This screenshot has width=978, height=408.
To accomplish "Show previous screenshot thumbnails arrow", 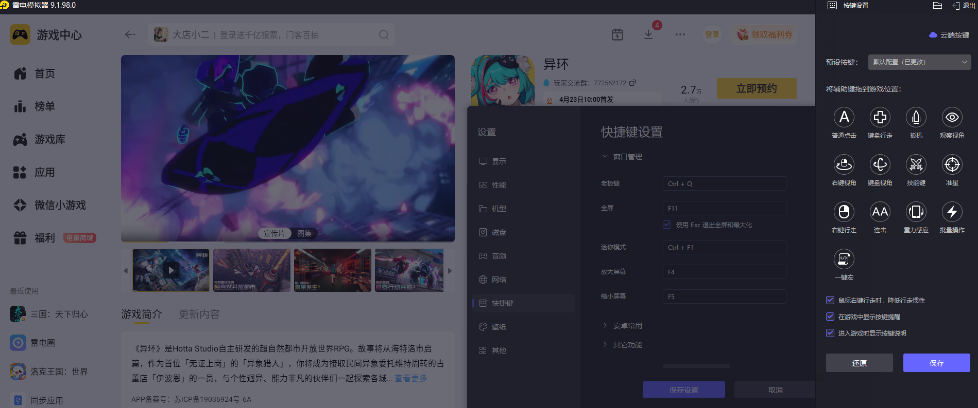I will tap(126, 270).
